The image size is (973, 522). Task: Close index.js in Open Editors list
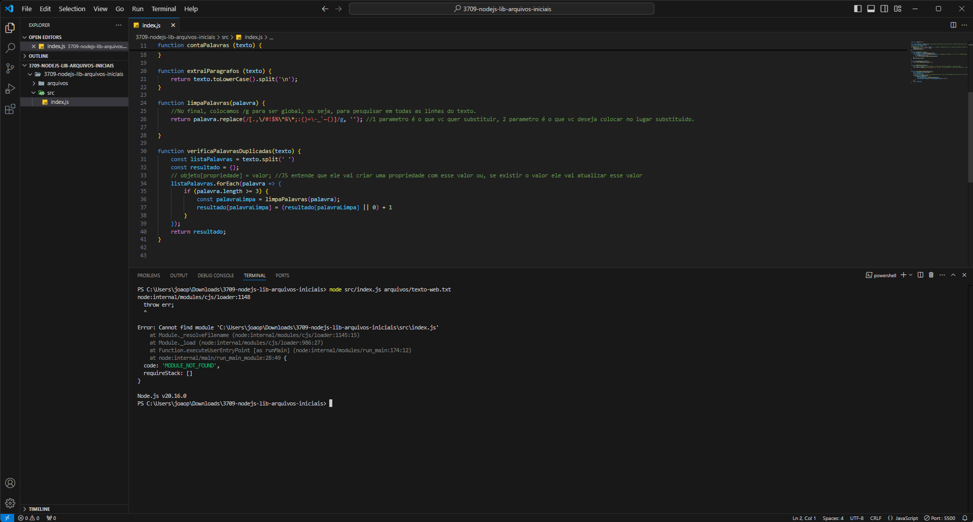33,46
